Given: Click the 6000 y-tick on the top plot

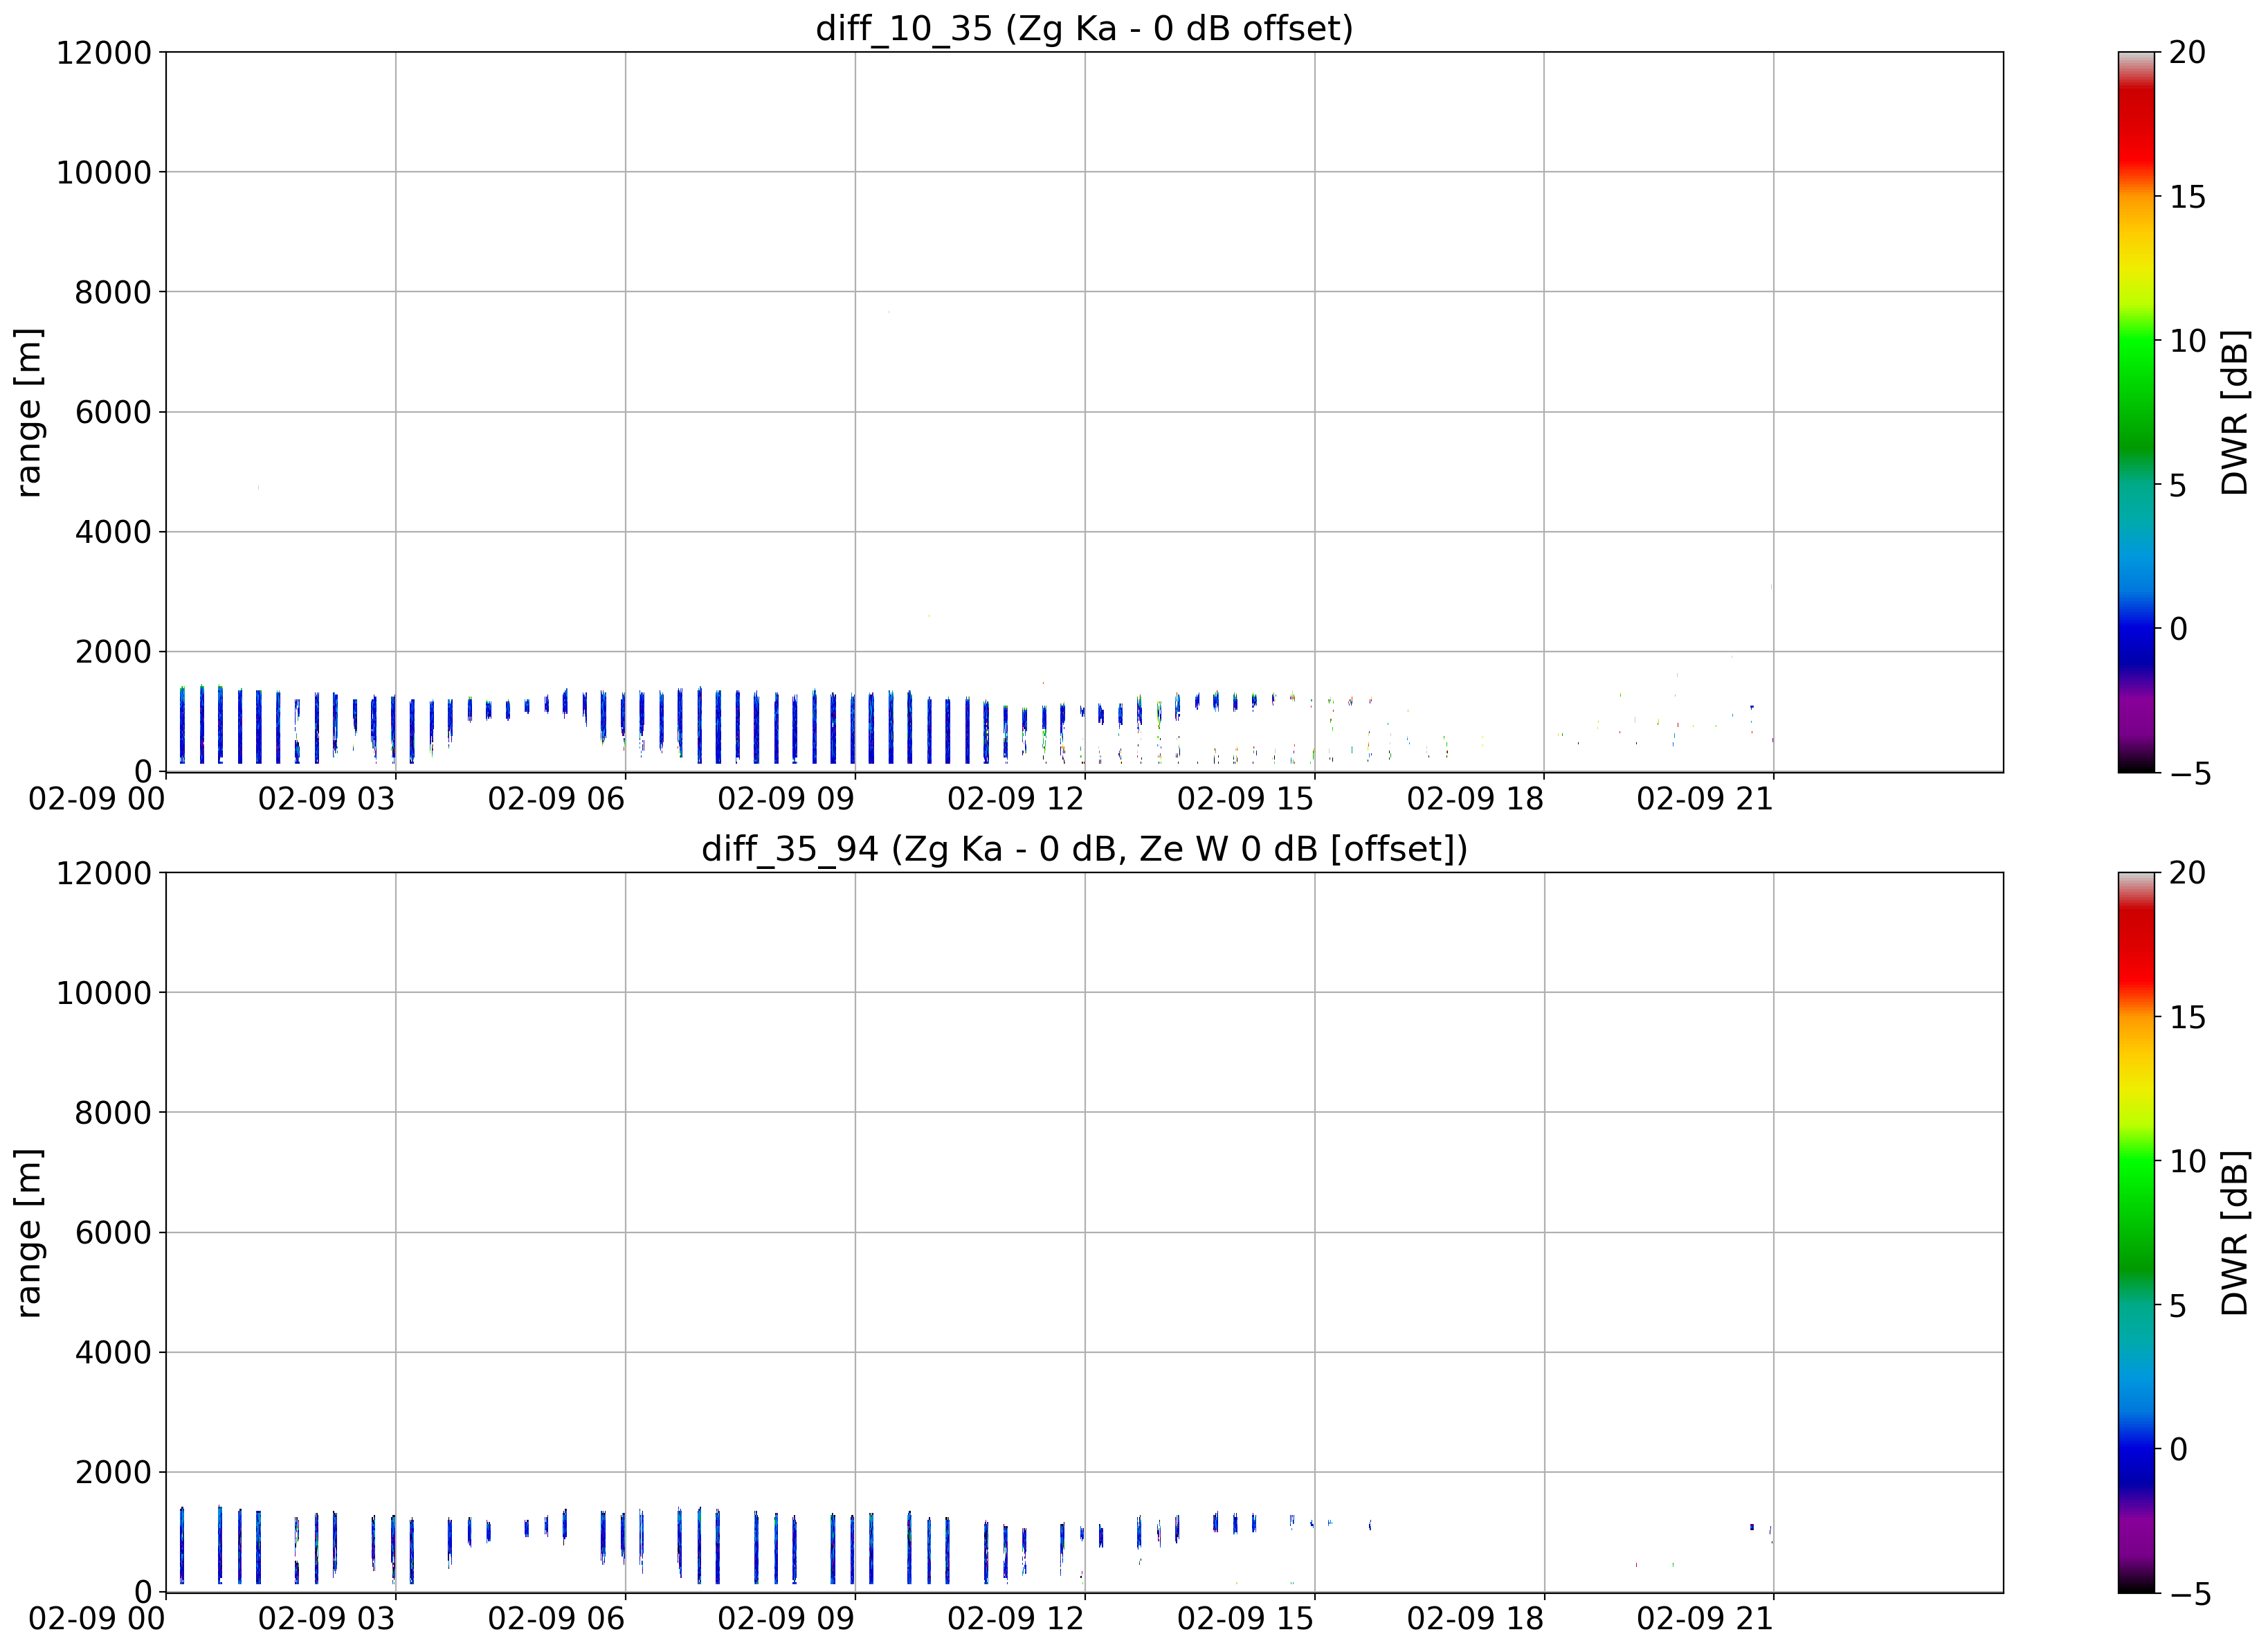Looking at the screenshot, I should [x=113, y=411].
